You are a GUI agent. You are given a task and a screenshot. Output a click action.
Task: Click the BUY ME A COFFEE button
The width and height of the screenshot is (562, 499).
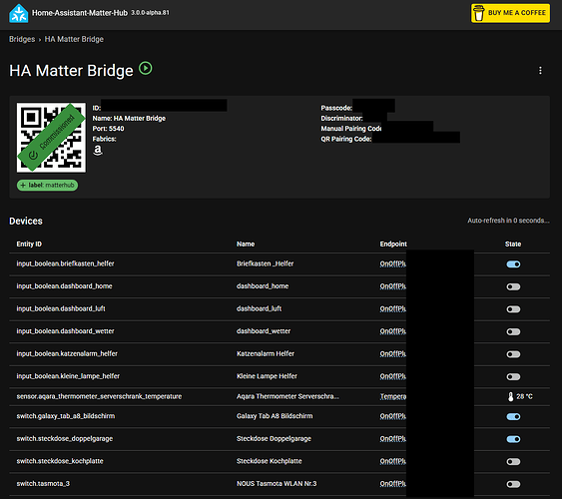click(x=510, y=13)
